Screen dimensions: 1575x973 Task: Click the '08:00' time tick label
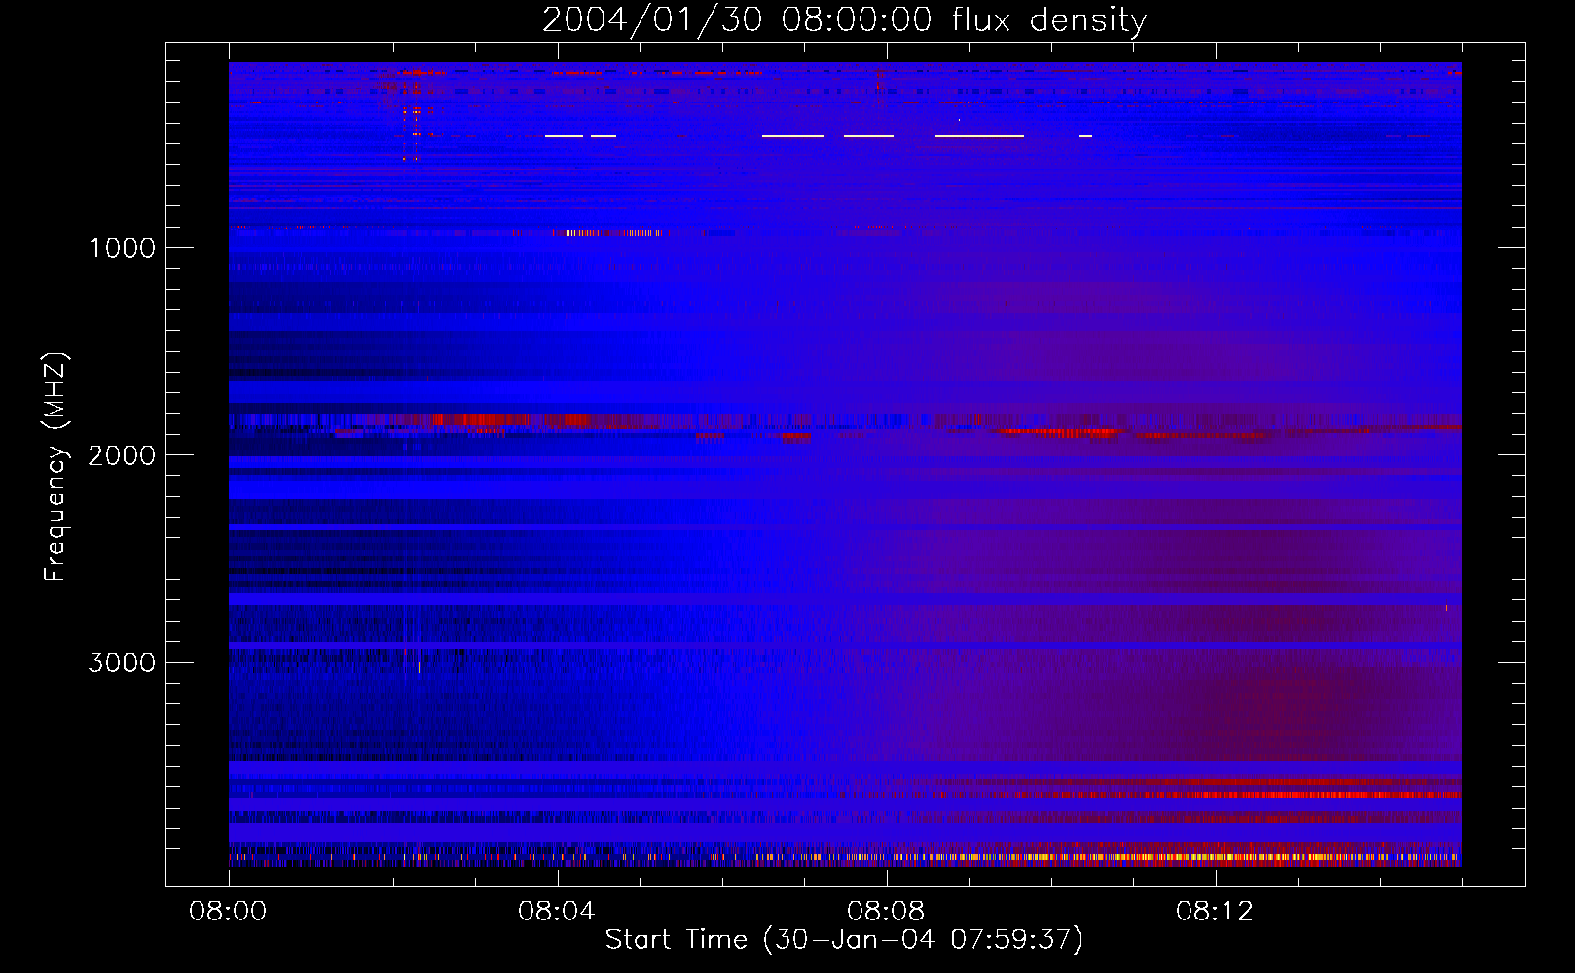(228, 912)
